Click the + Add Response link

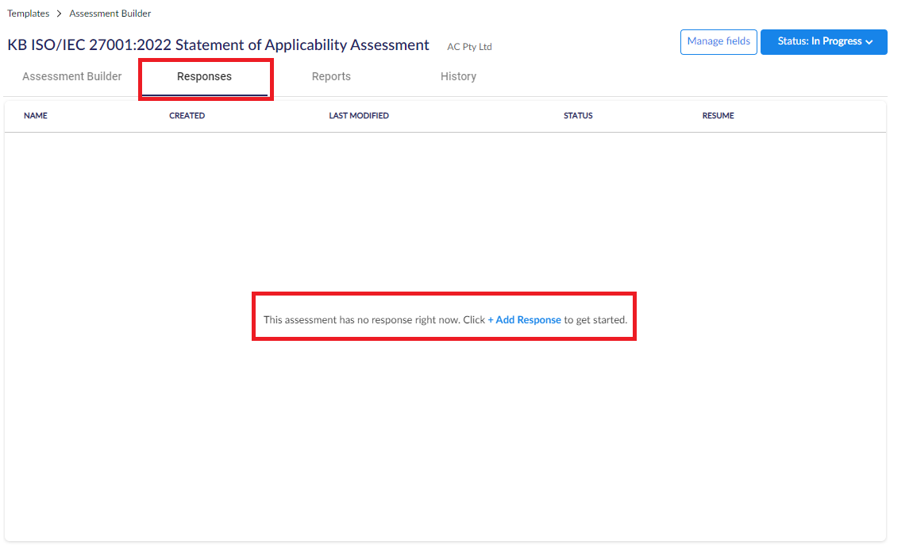click(x=524, y=320)
